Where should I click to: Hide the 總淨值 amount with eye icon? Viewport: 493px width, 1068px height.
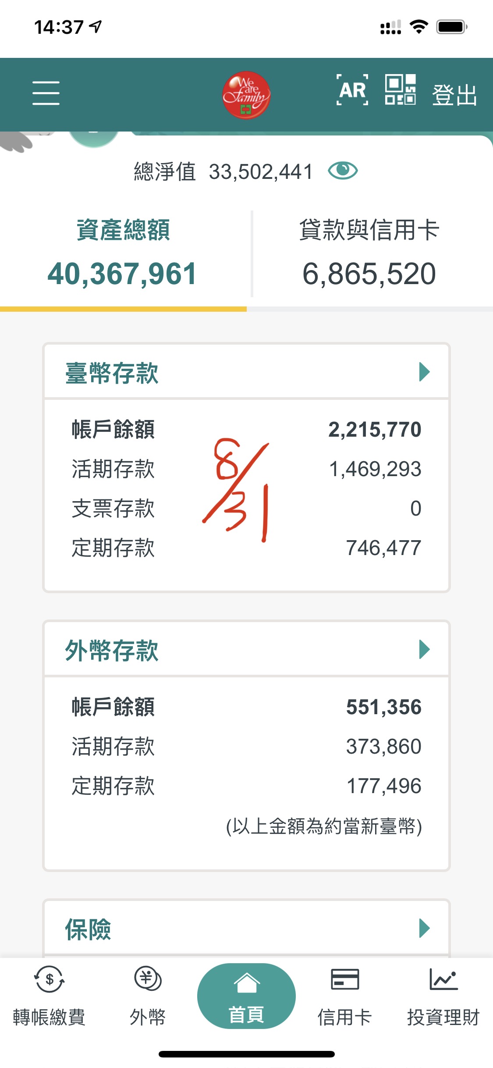pos(343,171)
